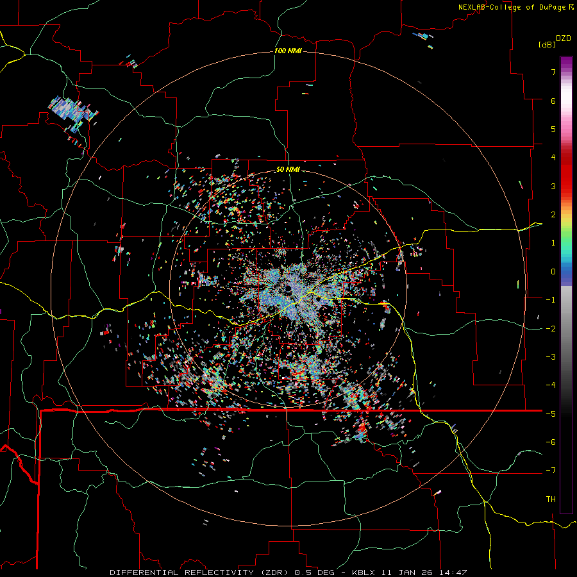Click the 6 dB label on color scale
The image size is (577, 577).
pyautogui.click(x=553, y=101)
